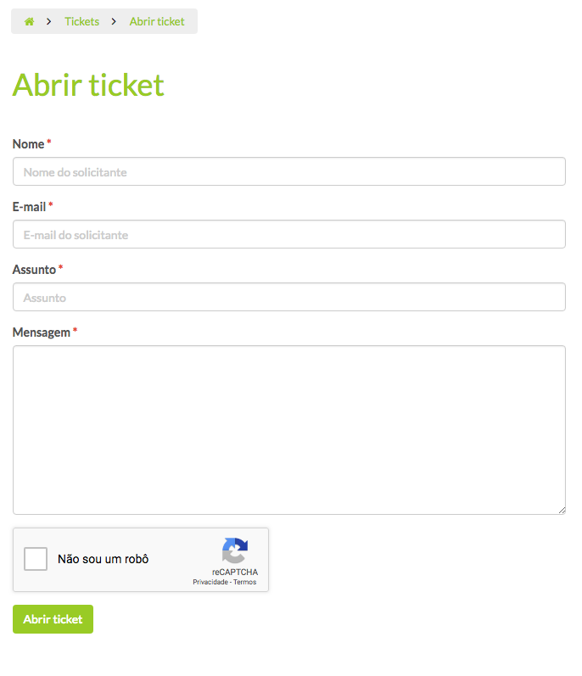Open the Tickets breadcrumb link

click(82, 21)
